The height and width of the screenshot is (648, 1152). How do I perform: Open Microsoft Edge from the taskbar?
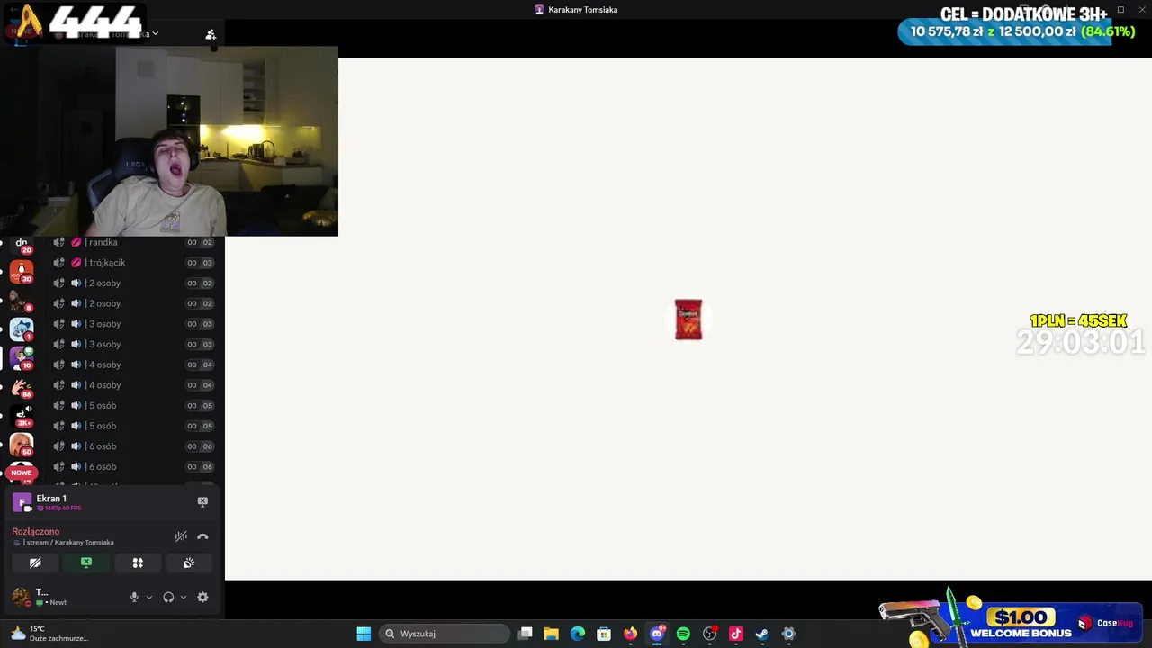click(x=578, y=634)
